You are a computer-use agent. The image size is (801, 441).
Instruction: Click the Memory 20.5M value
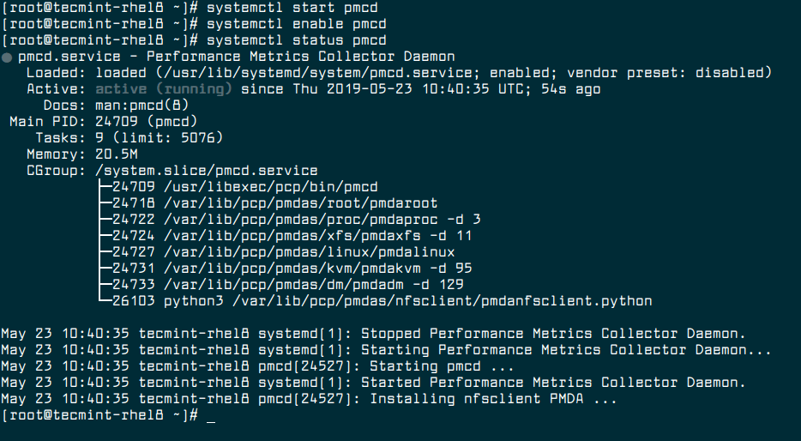(x=116, y=154)
